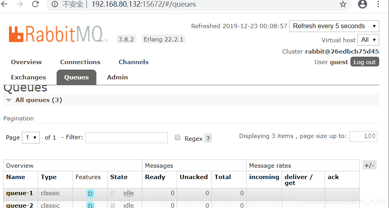The height and width of the screenshot is (208, 389).
Task: Switch to the Exchanges tab
Action: tap(28, 77)
